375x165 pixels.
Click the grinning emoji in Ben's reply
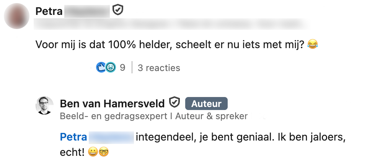tap(92, 153)
